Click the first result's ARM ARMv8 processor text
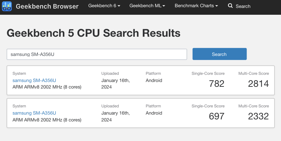 (47, 87)
